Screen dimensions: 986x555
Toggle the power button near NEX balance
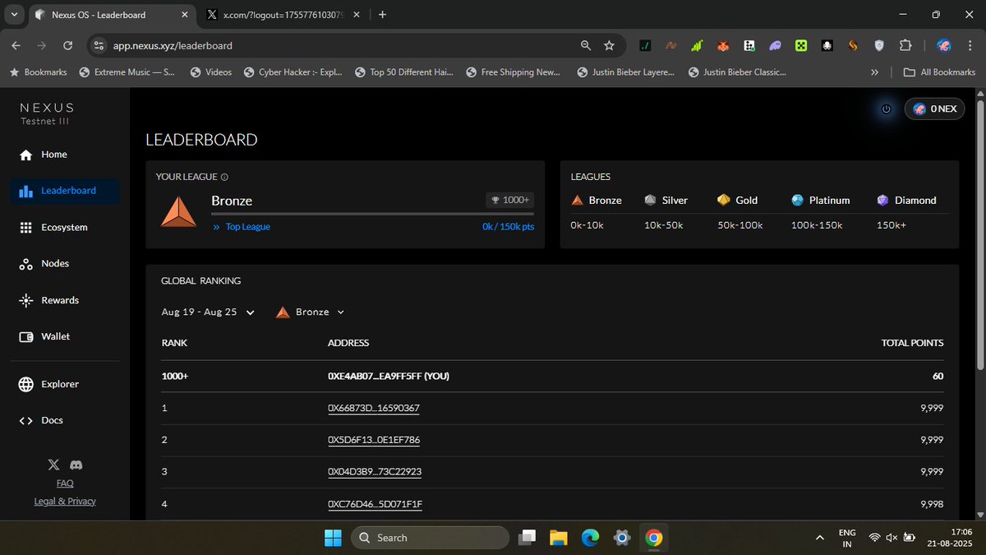point(886,109)
